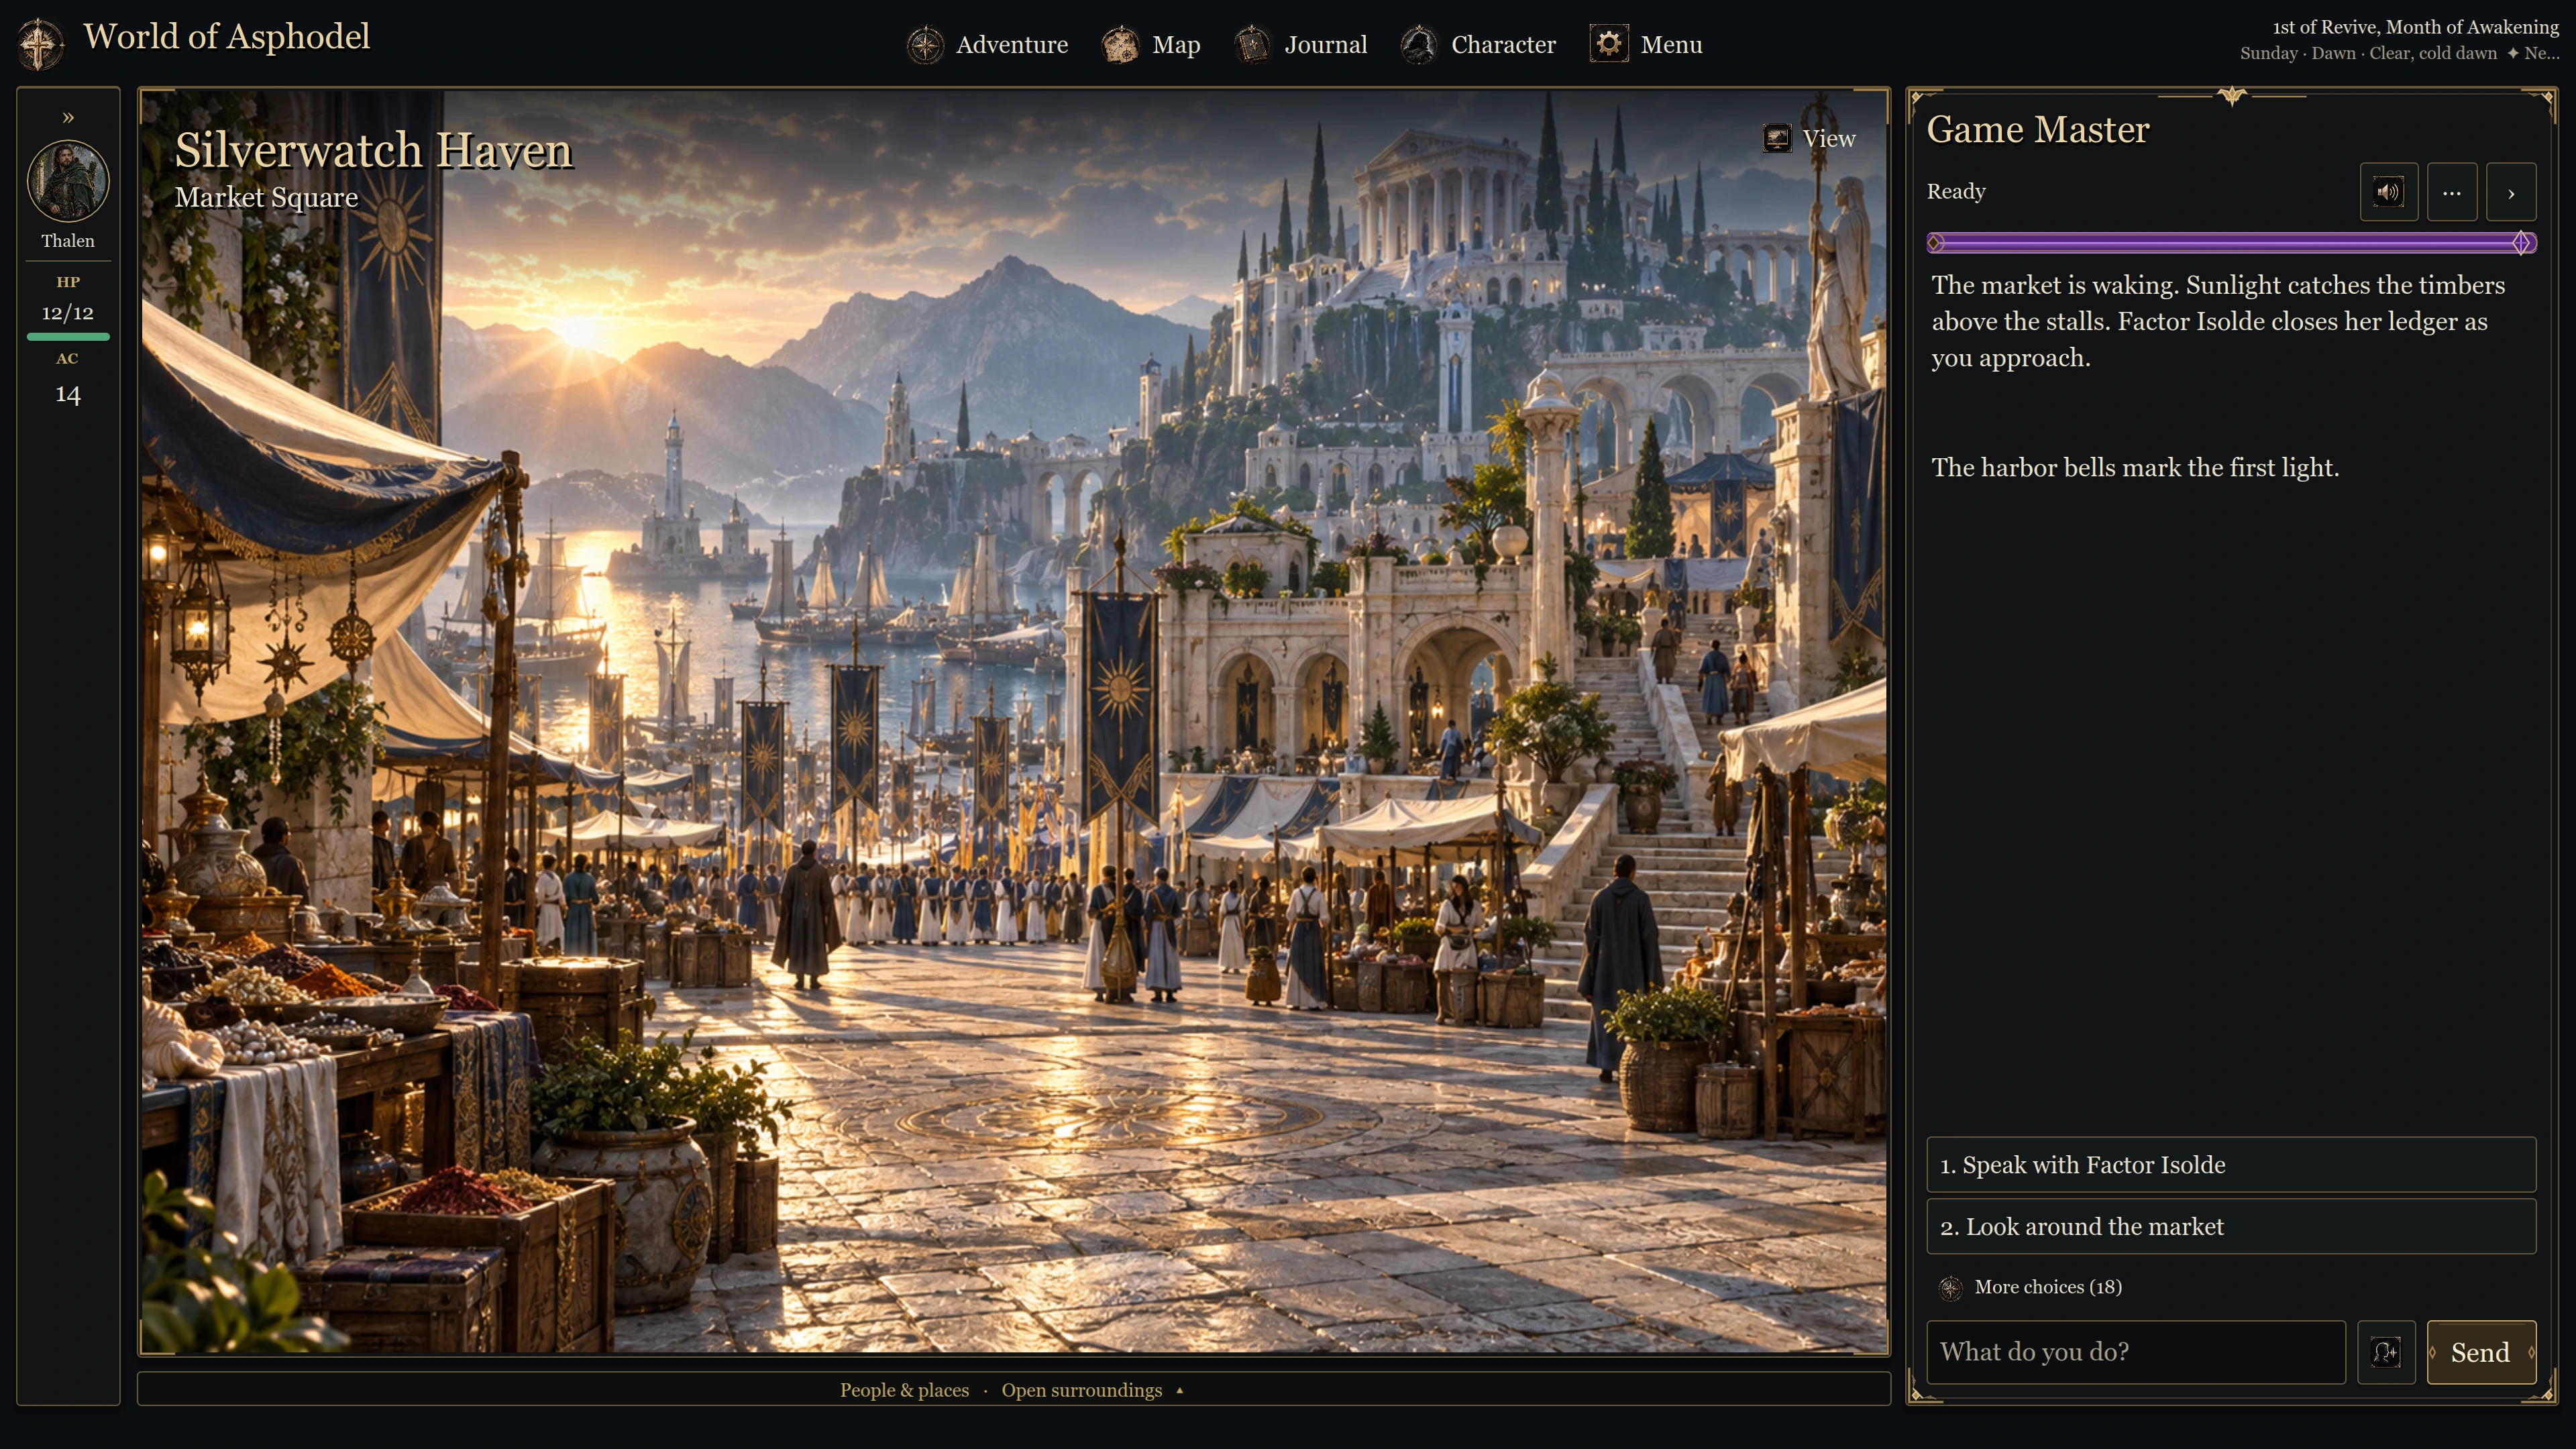Screen dimensions: 2576x1449
Task: Toggle Game Master narration sound
Action: click(x=2389, y=192)
